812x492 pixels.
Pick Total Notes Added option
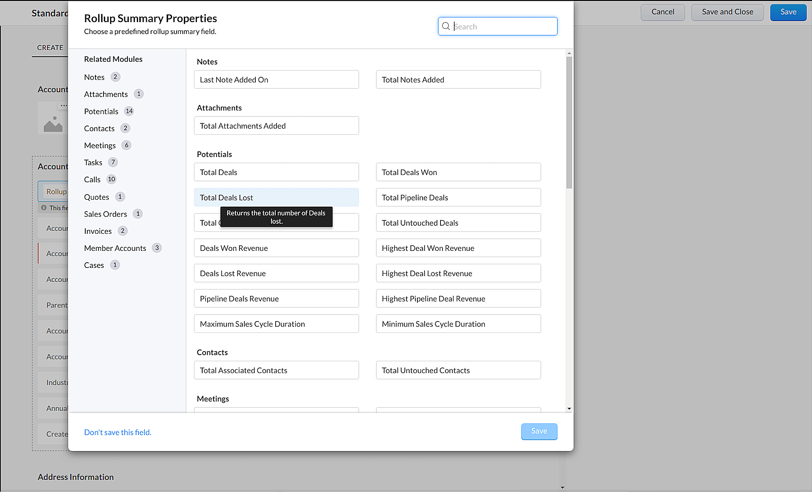click(x=458, y=80)
